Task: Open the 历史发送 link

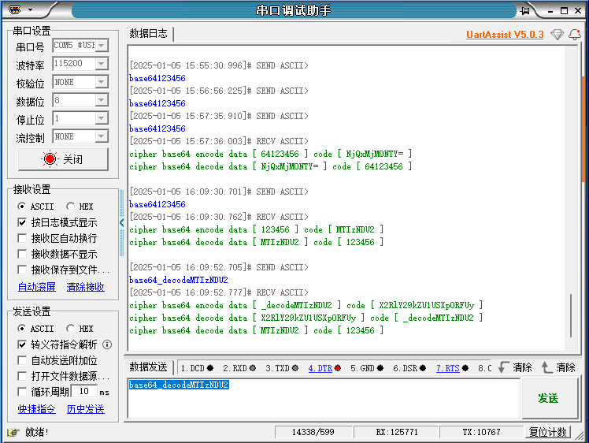Action: [x=86, y=409]
